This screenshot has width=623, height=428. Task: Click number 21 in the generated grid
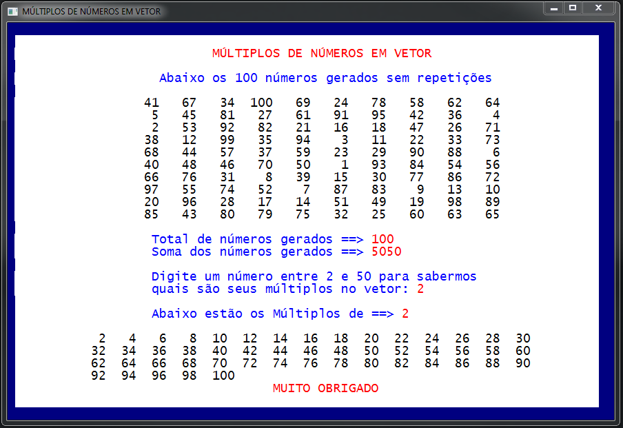(303, 128)
